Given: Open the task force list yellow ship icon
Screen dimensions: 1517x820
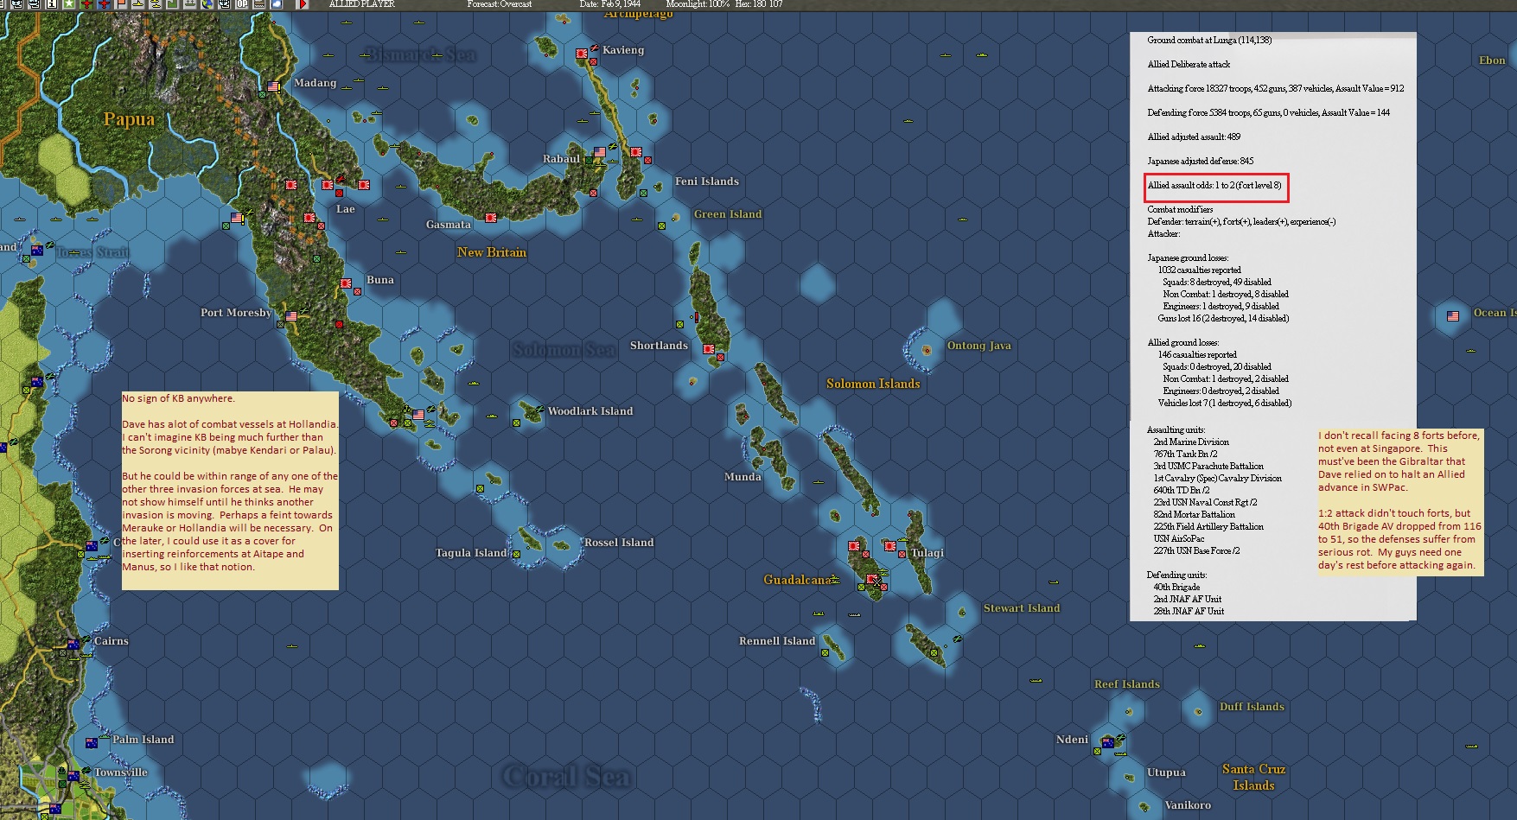Looking at the screenshot, I should point(137,6).
